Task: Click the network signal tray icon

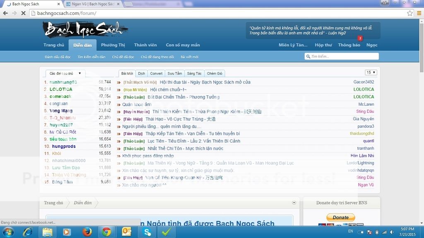Action: [x=384, y=232]
